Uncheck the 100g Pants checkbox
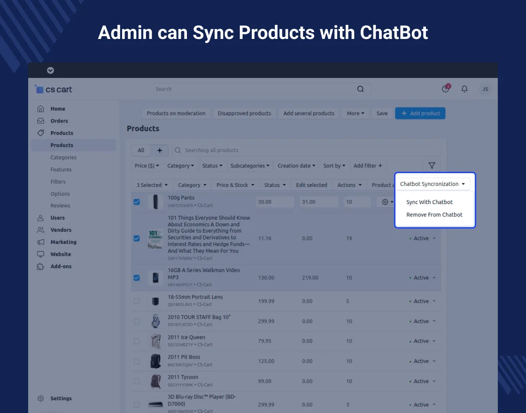Image resolution: width=526 pixels, height=413 pixels. [x=137, y=202]
